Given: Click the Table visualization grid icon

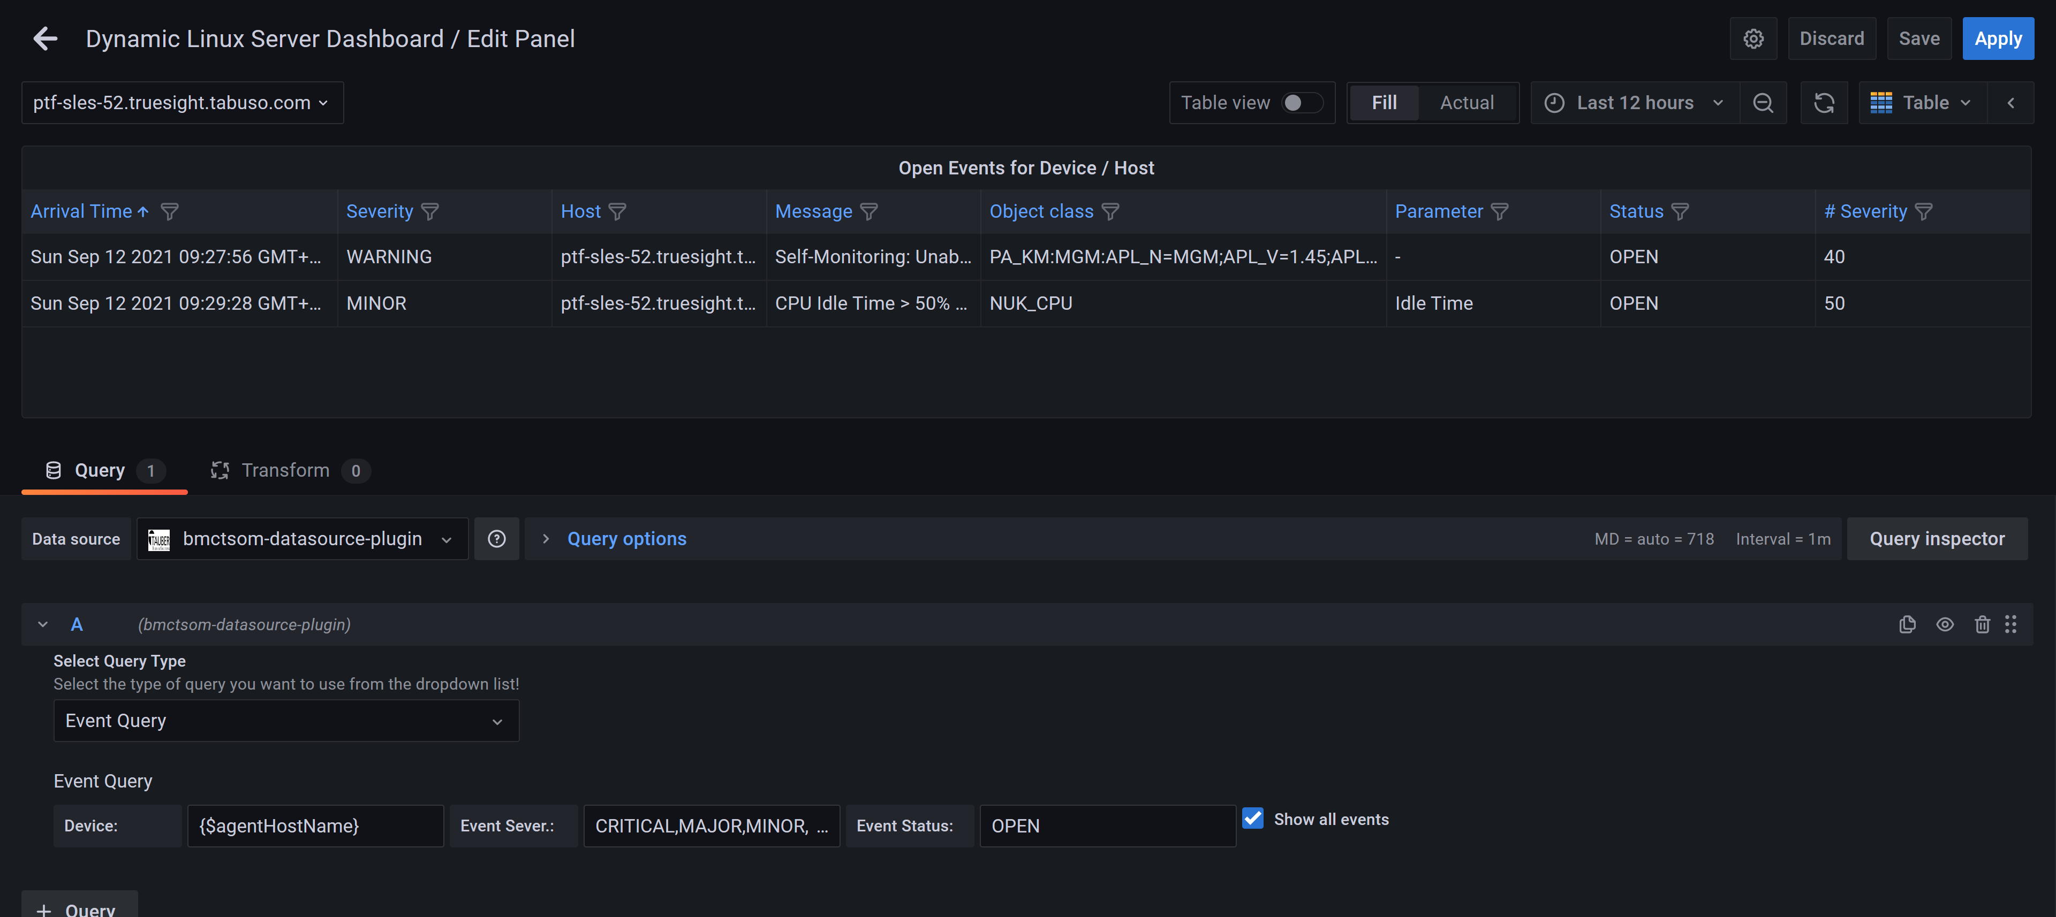Looking at the screenshot, I should coord(1880,103).
